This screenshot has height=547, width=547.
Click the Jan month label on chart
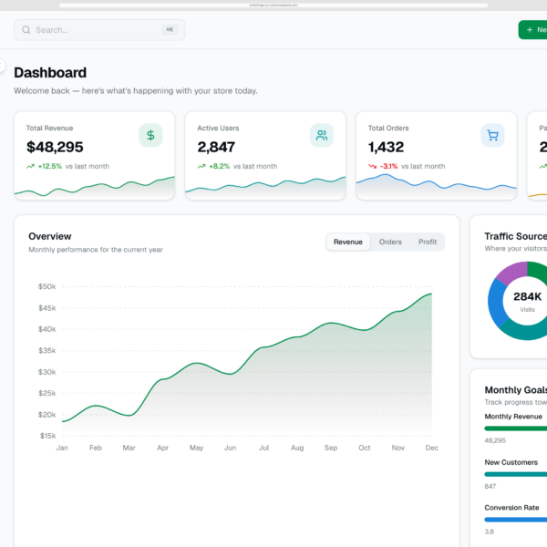pos(62,448)
